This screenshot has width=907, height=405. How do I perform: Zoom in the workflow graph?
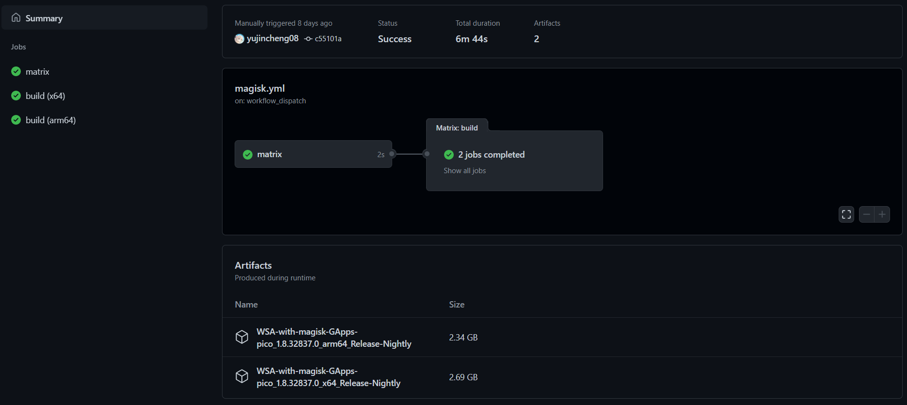(882, 214)
